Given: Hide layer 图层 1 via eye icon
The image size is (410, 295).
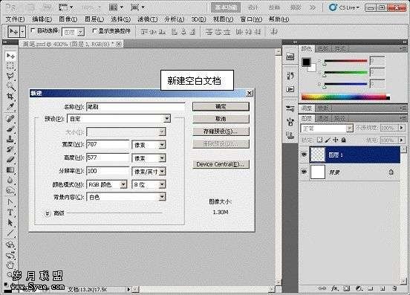Looking at the screenshot, I should (x=304, y=155).
